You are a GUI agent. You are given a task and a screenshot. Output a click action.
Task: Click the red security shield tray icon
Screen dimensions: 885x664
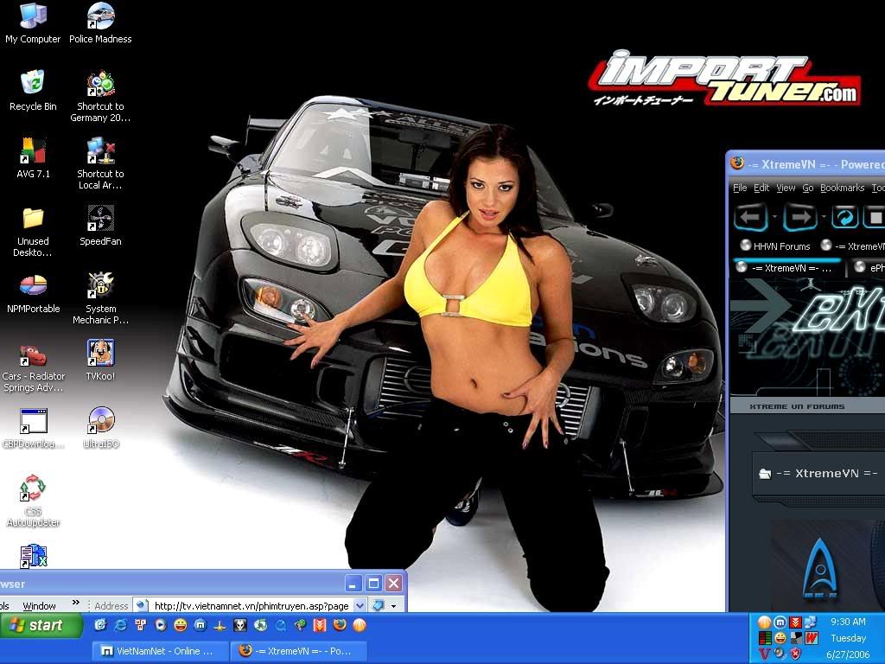click(x=796, y=654)
